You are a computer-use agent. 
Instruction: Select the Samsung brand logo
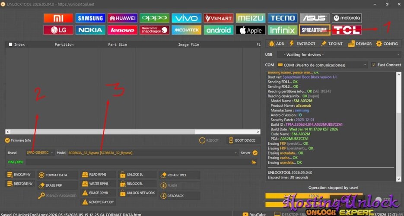[90, 18]
